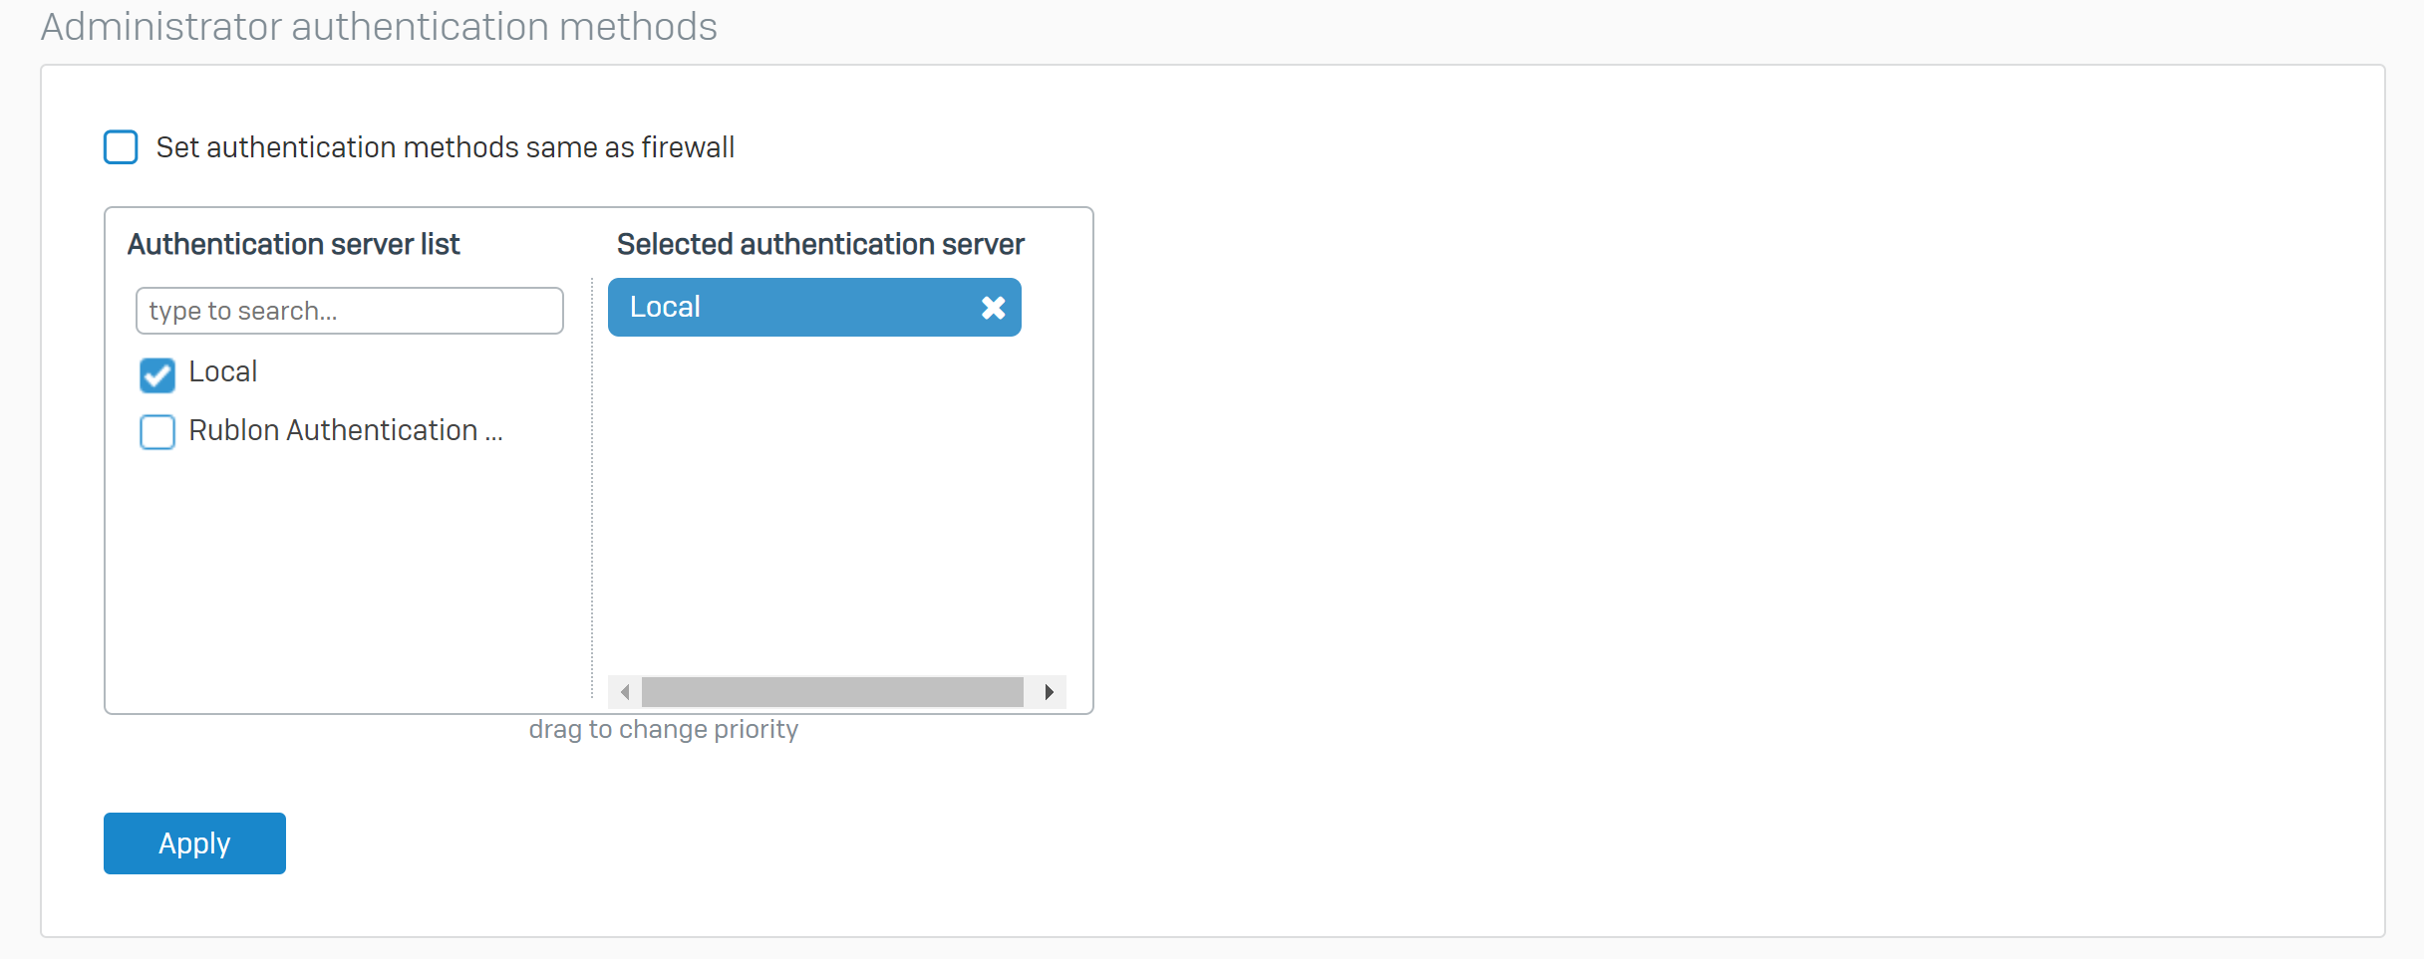Viewport: 2424px width, 959px height.
Task: Click the same as firewall label text
Action: point(445,147)
